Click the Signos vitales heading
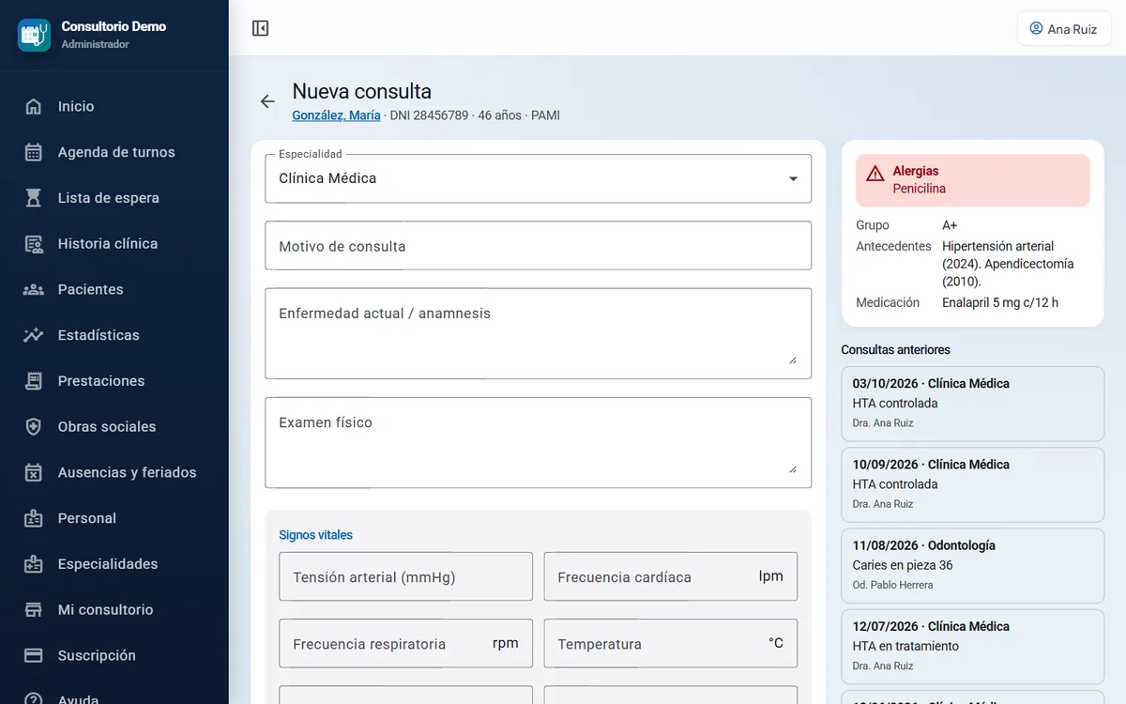 click(x=315, y=535)
